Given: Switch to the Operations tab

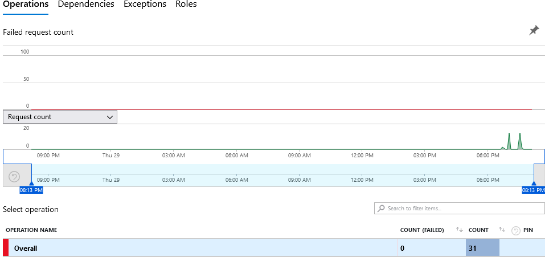Looking at the screenshot, I should (x=26, y=5).
